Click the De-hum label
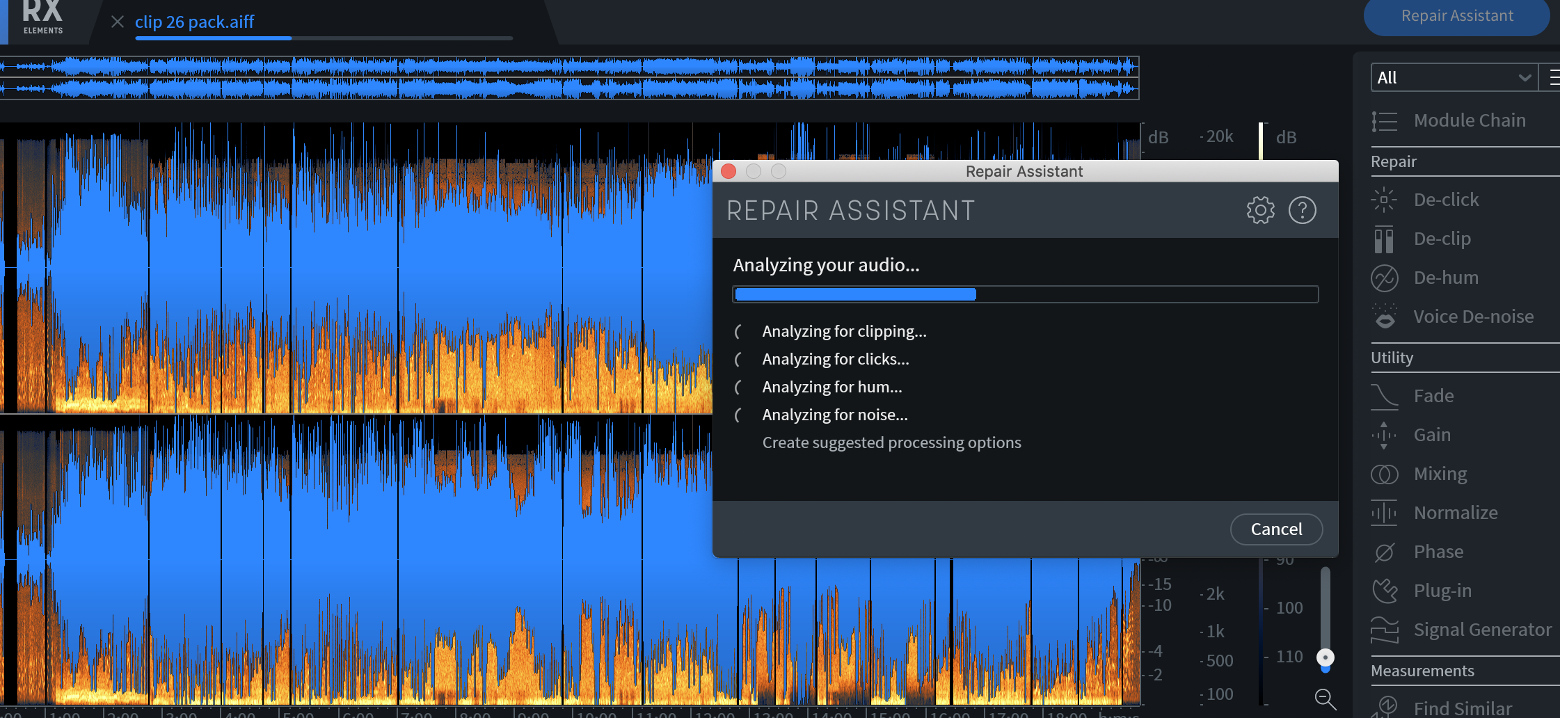 [x=1446, y=278]
